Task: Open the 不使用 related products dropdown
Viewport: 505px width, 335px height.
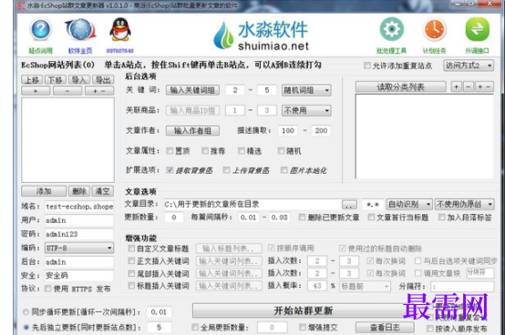Action: (306, 110)
